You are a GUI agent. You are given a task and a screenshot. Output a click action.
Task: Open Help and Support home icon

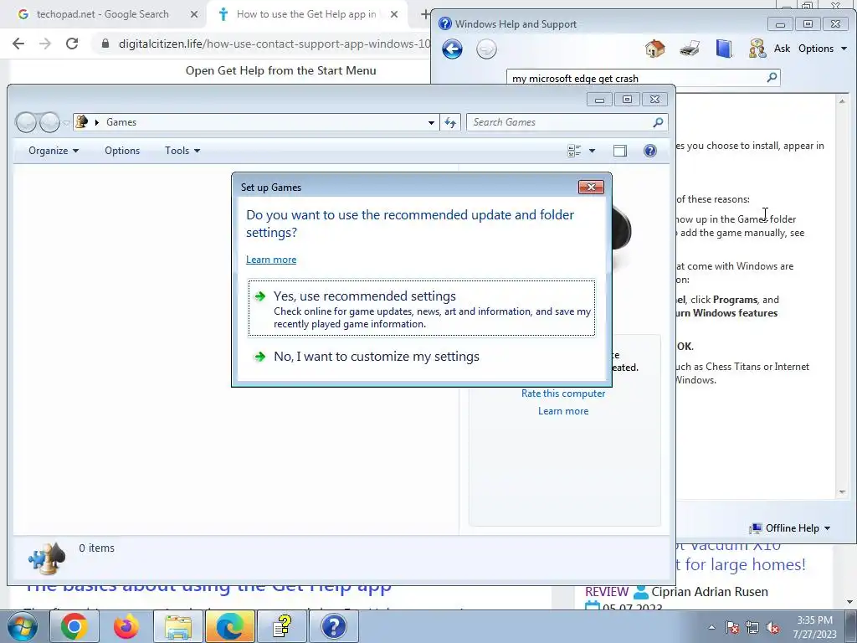click(654, 49)
